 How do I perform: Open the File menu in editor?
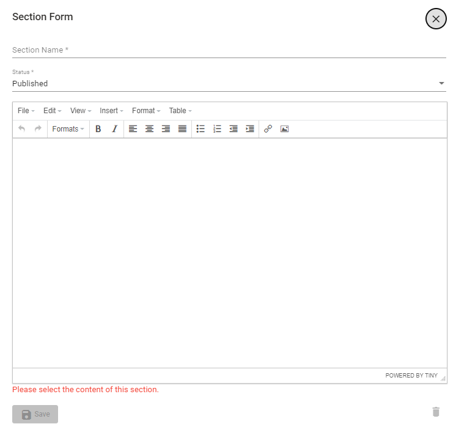point(26,111)
